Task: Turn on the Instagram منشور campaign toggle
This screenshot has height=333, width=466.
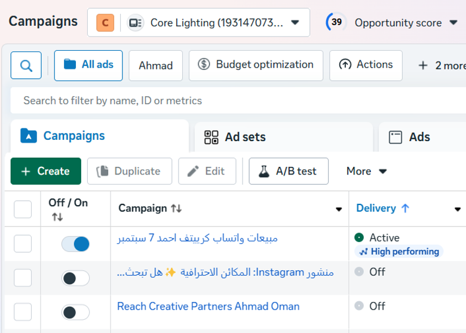Action: (75, 278)
